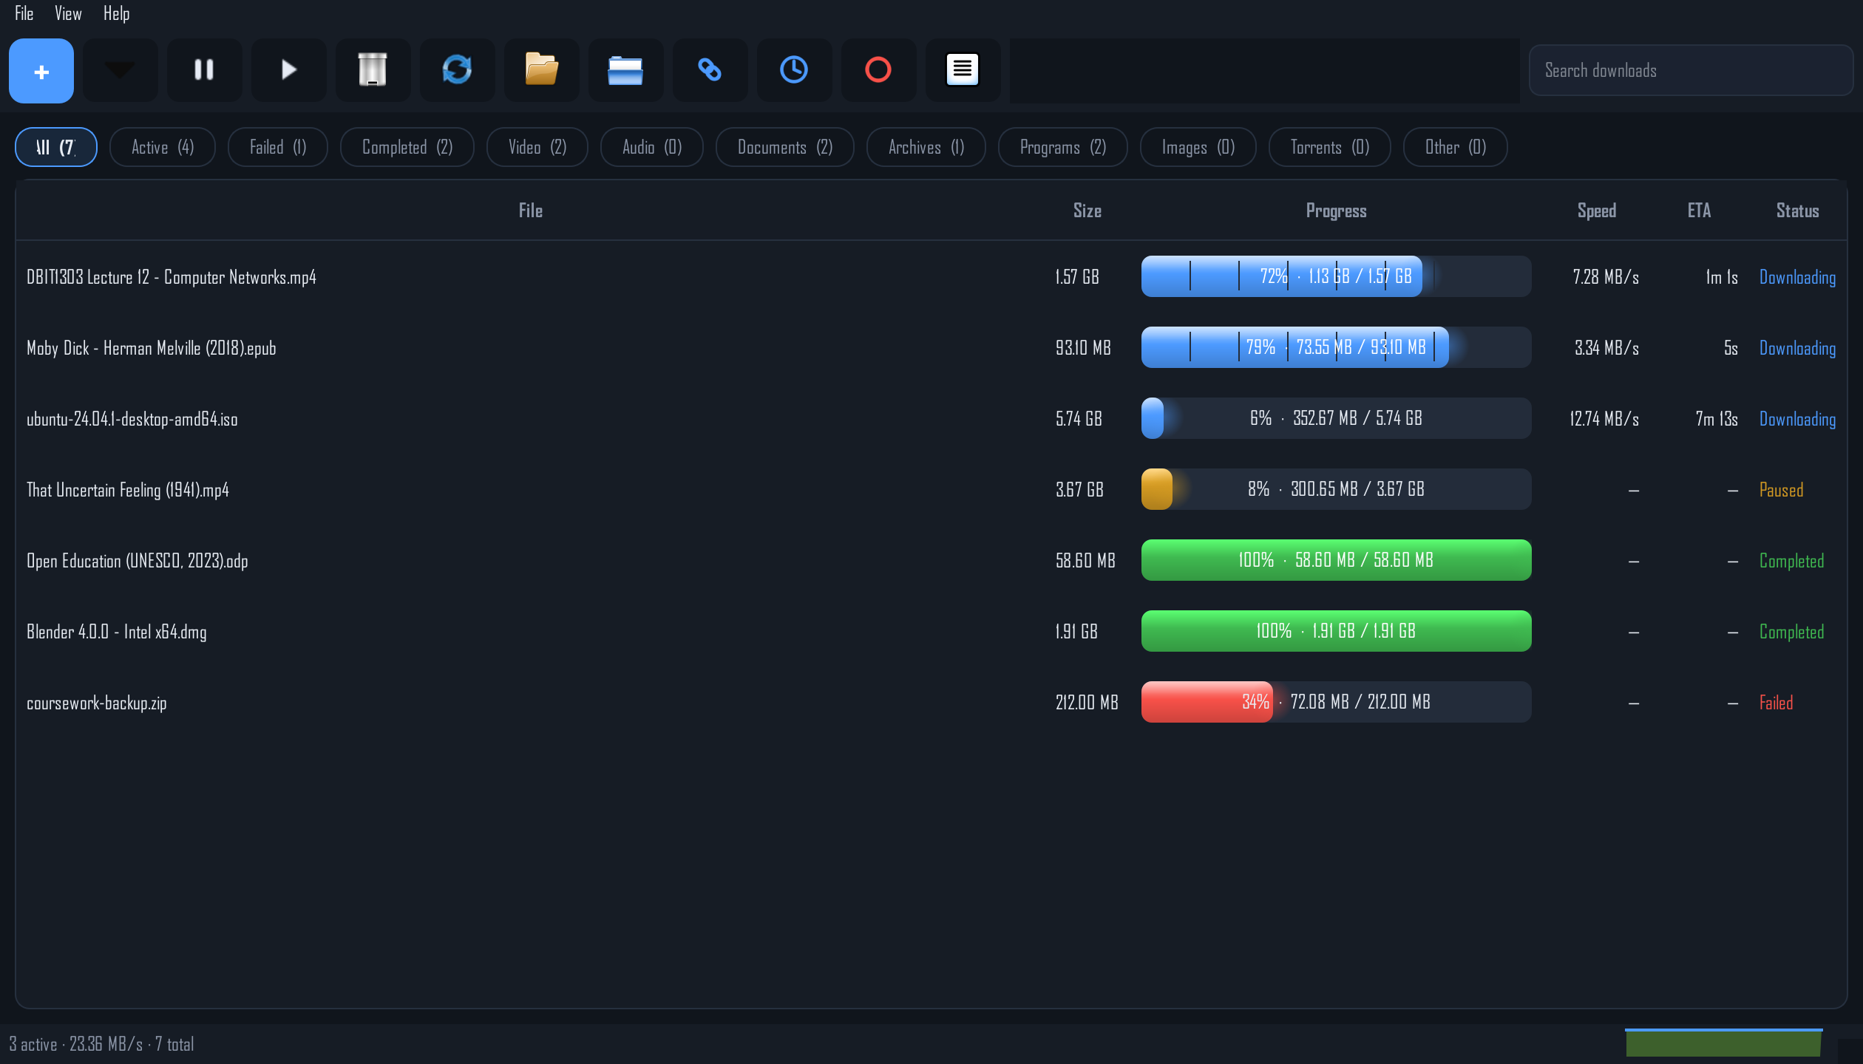
Task: Click the red circle record icon
Action: coord(878,71)
